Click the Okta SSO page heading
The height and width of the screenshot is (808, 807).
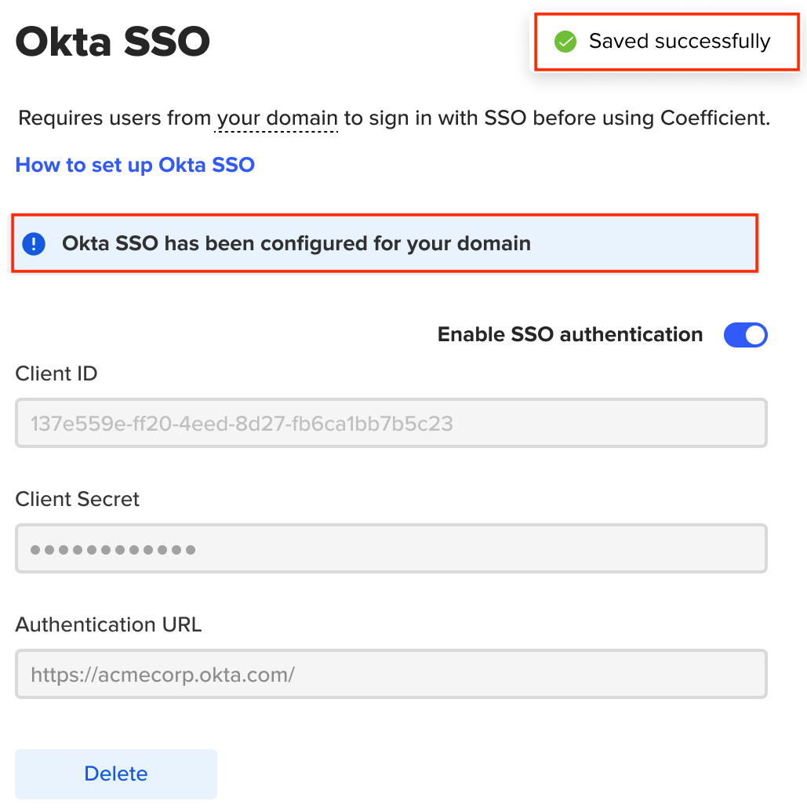click(x=112, y=42)
